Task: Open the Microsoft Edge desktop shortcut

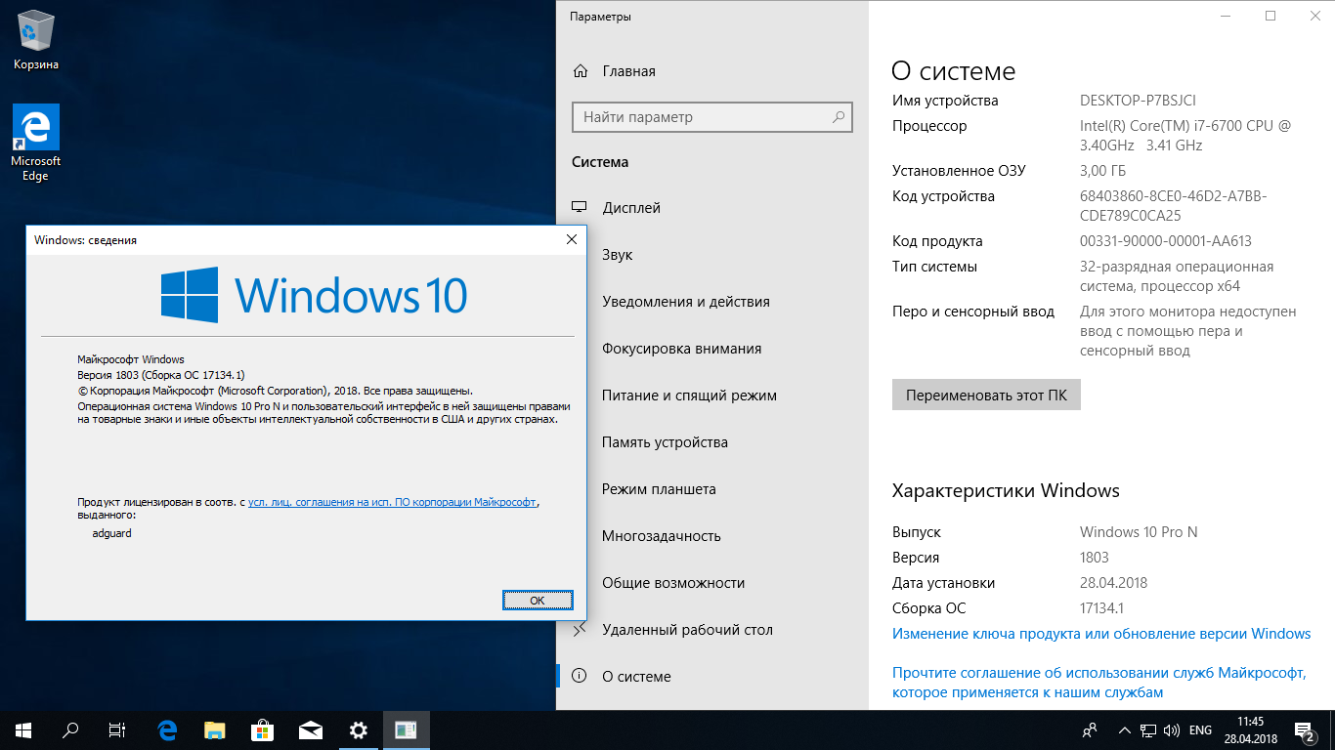Action: pyautogui.click(x=36, y=143)
